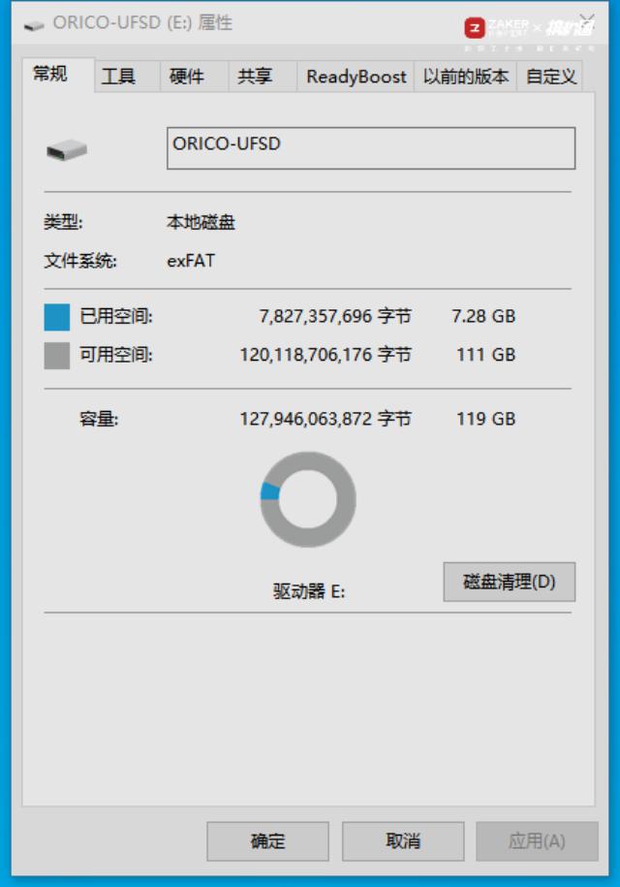Click the red ZAKER logo watermark

tap(475, 28)
